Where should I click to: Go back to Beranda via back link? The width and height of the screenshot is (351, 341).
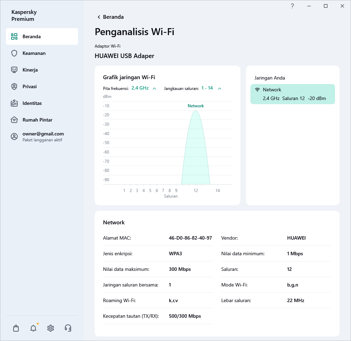click(x=110, y=17)
